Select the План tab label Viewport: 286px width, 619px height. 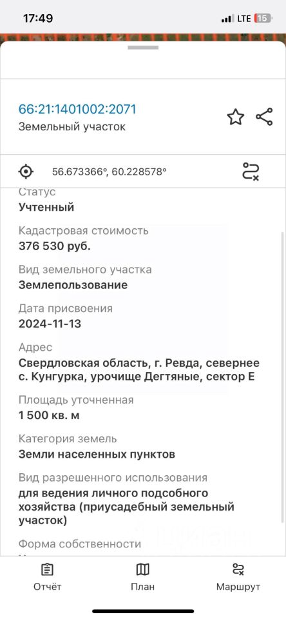[143, 587]
